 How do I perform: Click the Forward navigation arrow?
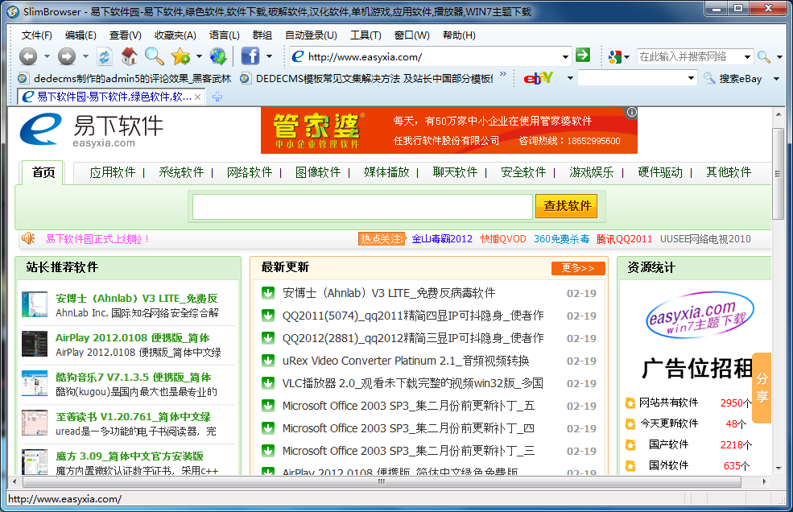click(x=67, y=56)
